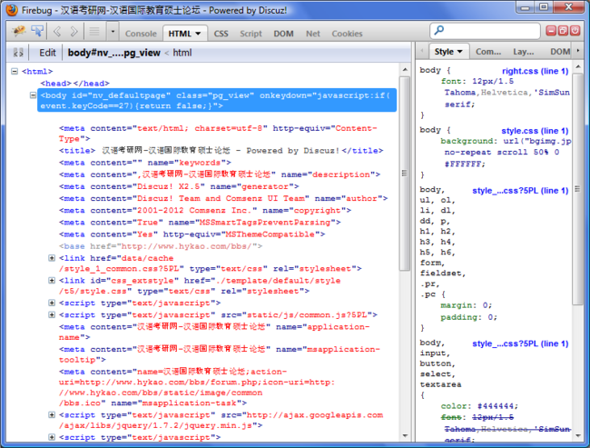Open the HTML tab dropdown arrow
590x448 pixels.
(198, 34)
